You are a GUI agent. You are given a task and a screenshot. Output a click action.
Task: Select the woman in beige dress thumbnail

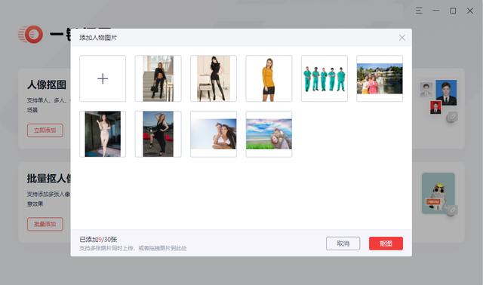click(103, 134)
